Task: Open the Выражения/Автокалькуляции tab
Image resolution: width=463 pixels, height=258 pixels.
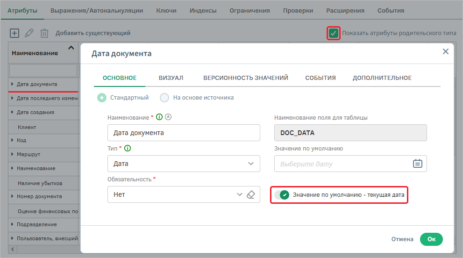Action: click(97, 11)
